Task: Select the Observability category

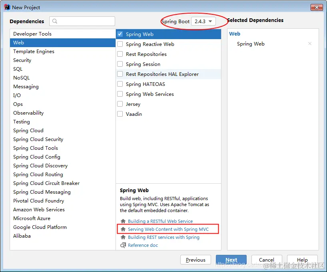Action: tap(63, 113)
